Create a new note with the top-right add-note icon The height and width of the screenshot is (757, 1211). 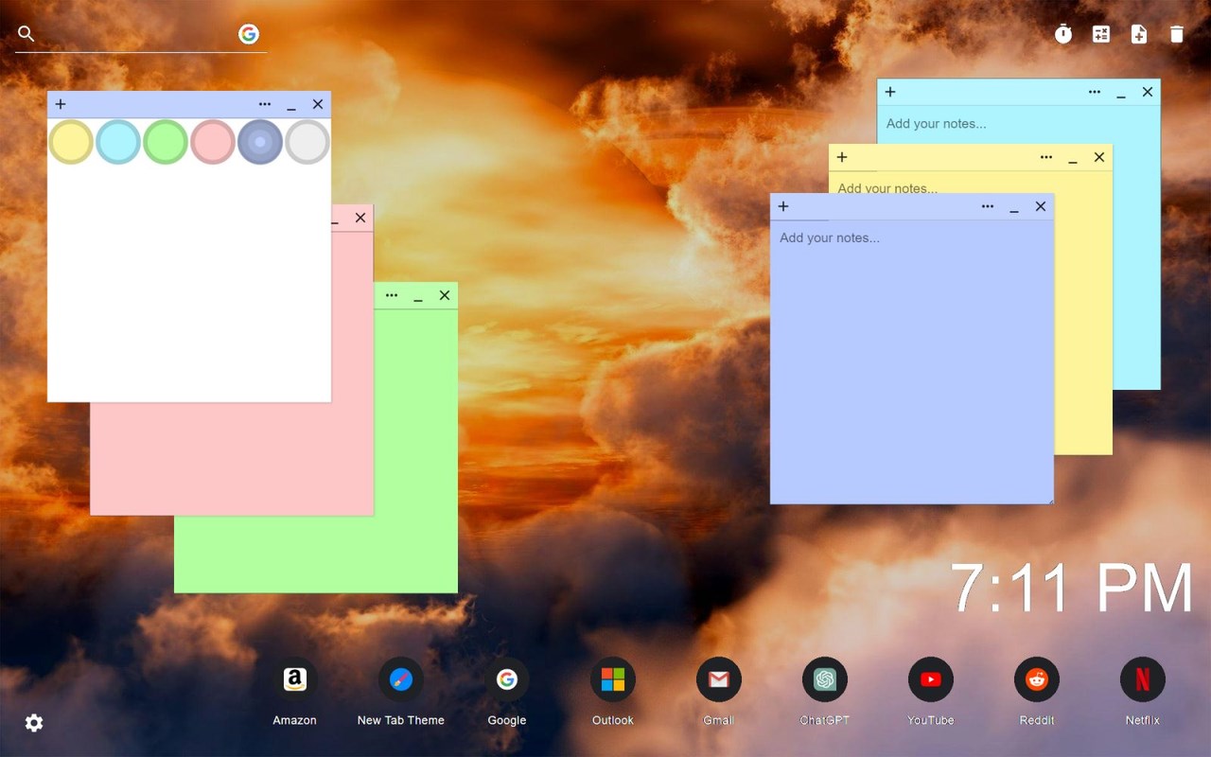click(x=1139, y=34)
